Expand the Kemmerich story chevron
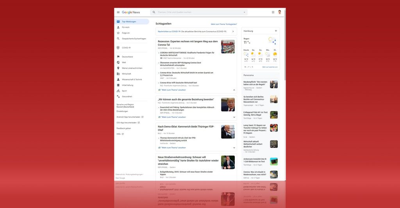400x208 pixels. 234,148
